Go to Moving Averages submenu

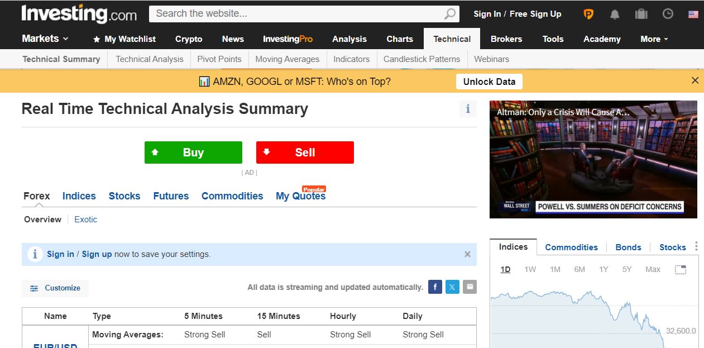tap(288, 59)
